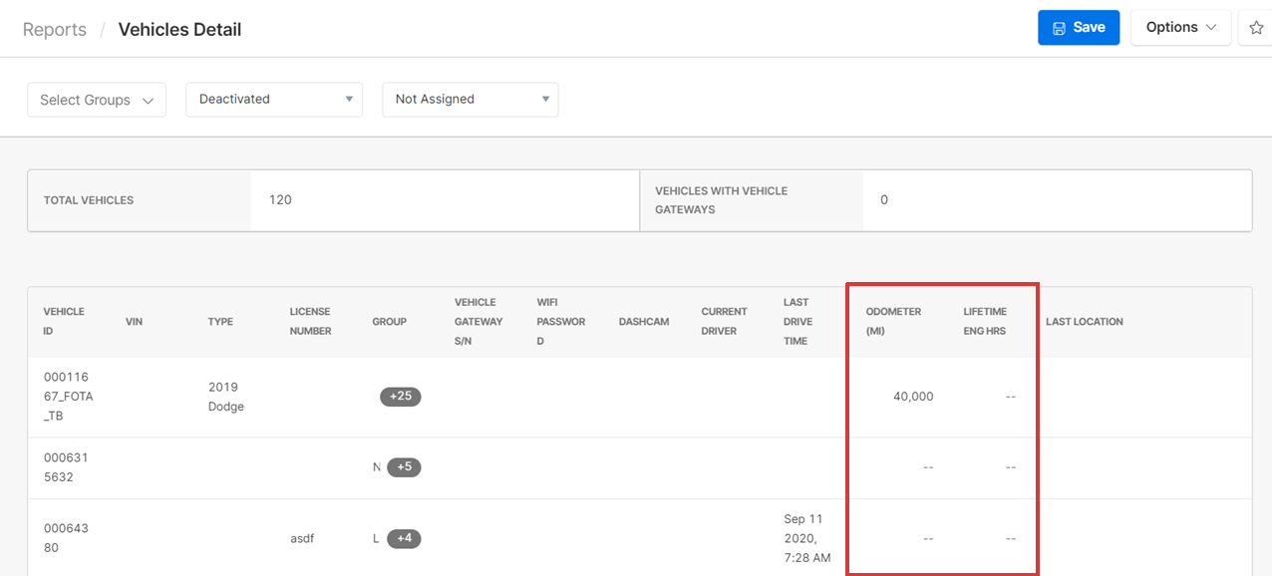Select vehicle ID 00011667_FOTA_TB
This screenshot has width=1272, height=576.
(x=69, y=397)
